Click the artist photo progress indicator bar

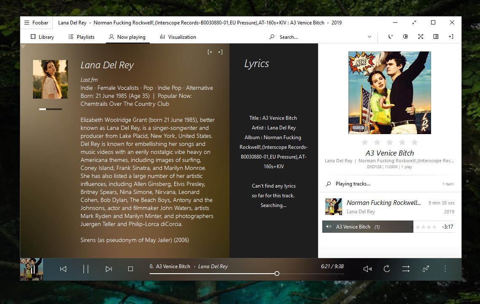pos(51,109)
